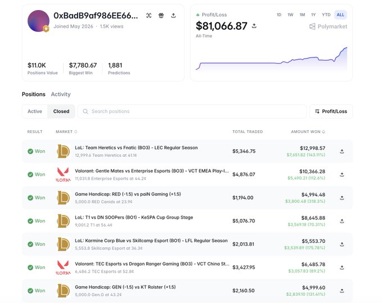Select the 1M profit range
This screenshot has width=382, height=303.
302,15
